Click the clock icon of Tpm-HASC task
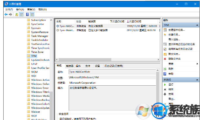Image resolution: width=200 pixels, height=120 pixels. [x=58, y=26]
